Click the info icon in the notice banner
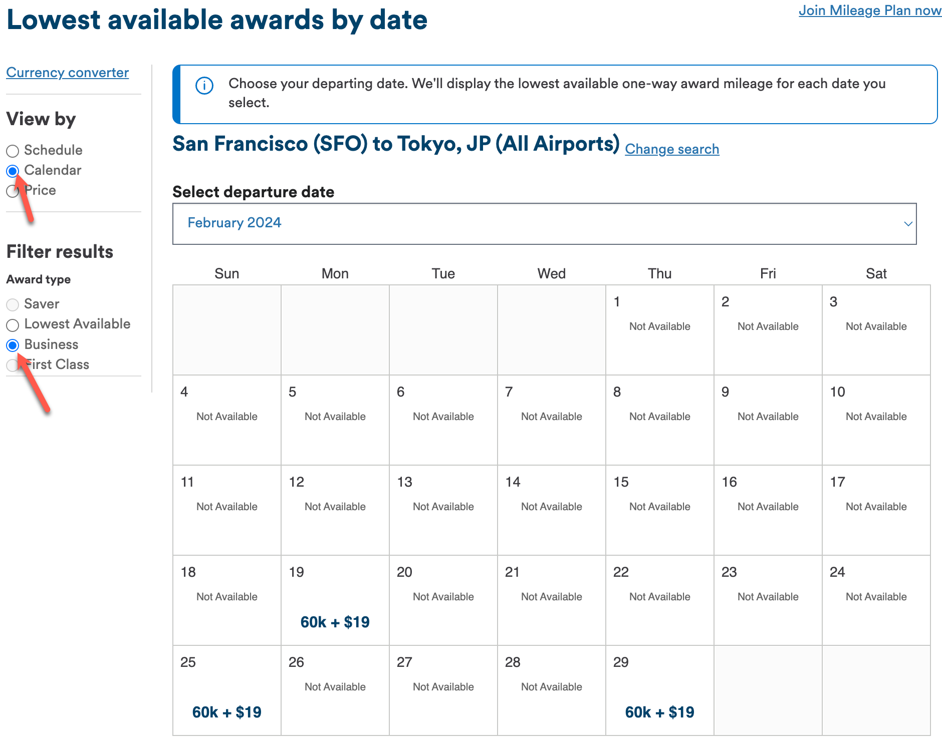The image size is (942, 749). point(204,85)
